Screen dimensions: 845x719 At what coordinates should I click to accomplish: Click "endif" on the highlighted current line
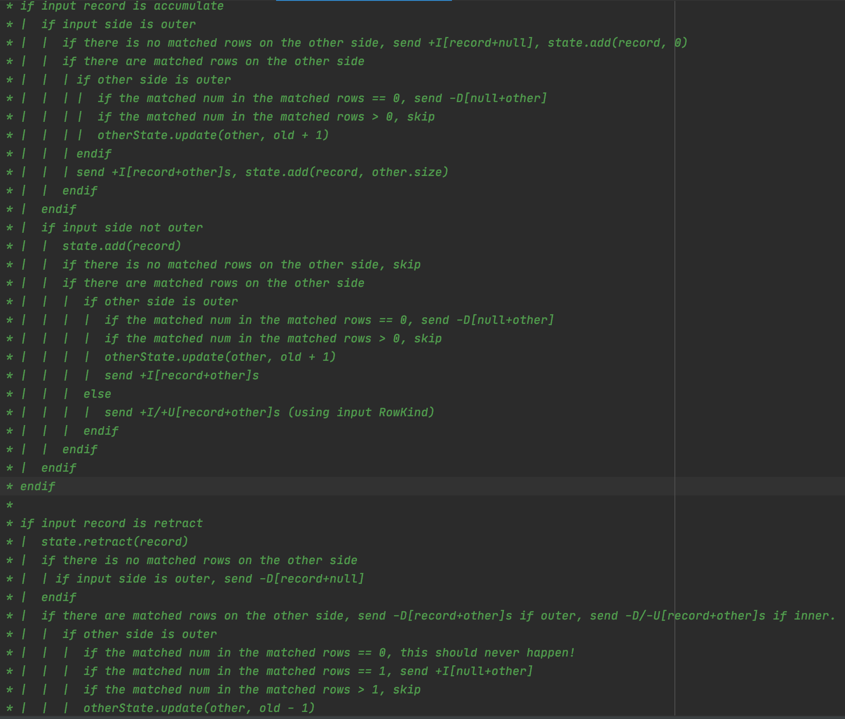click(x=37, y=487)
